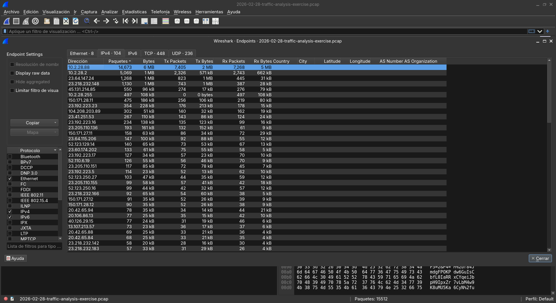Viewport: 556px width, 303px height.
Task: Add a display filter button plus icon
Action: [548, 31]
